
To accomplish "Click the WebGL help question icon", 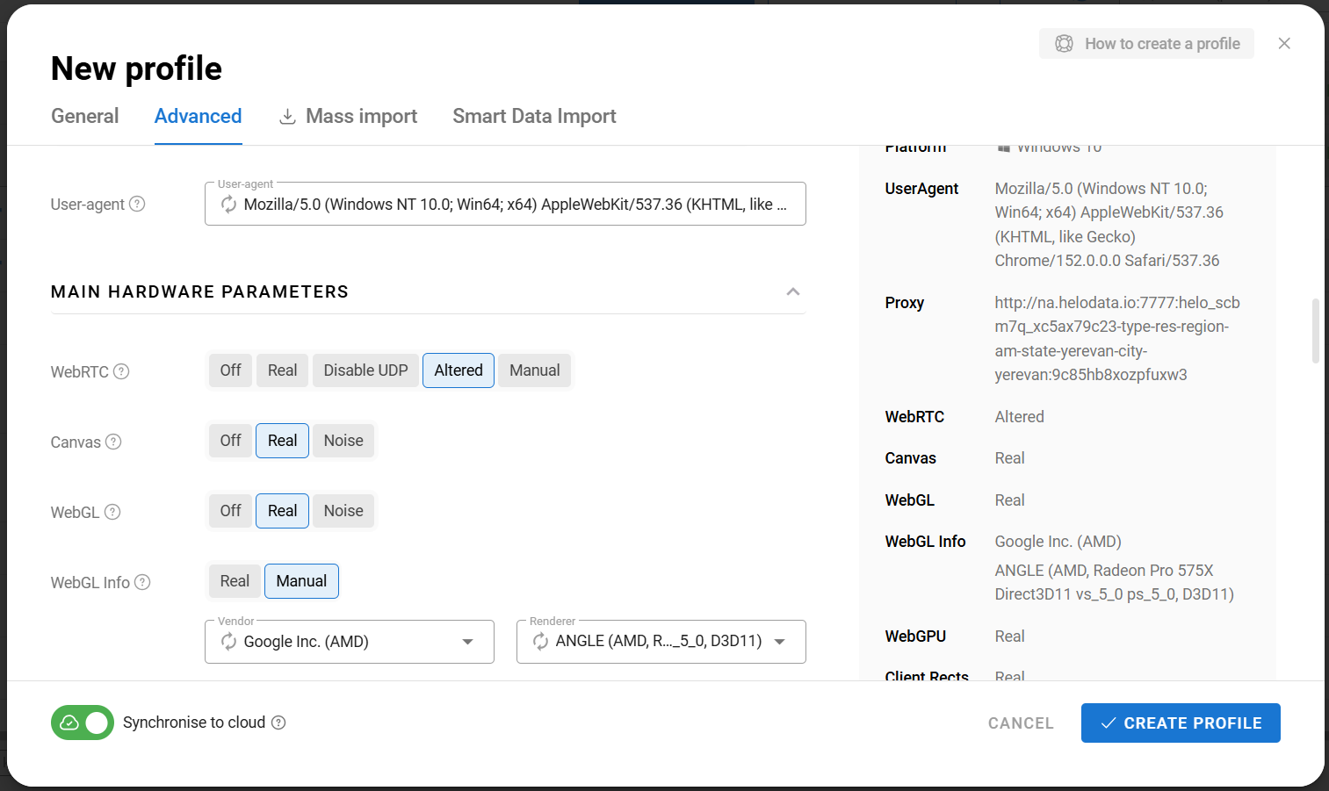I will (x=112, y=512).
